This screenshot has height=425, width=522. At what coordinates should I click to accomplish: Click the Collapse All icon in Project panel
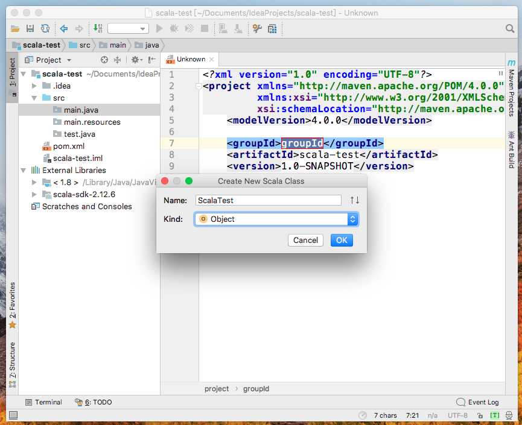click(x=117, y=60)
